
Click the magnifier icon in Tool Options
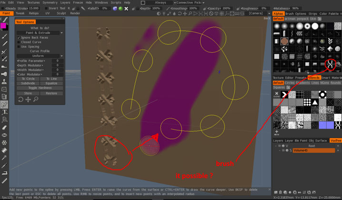pos(36,100)
